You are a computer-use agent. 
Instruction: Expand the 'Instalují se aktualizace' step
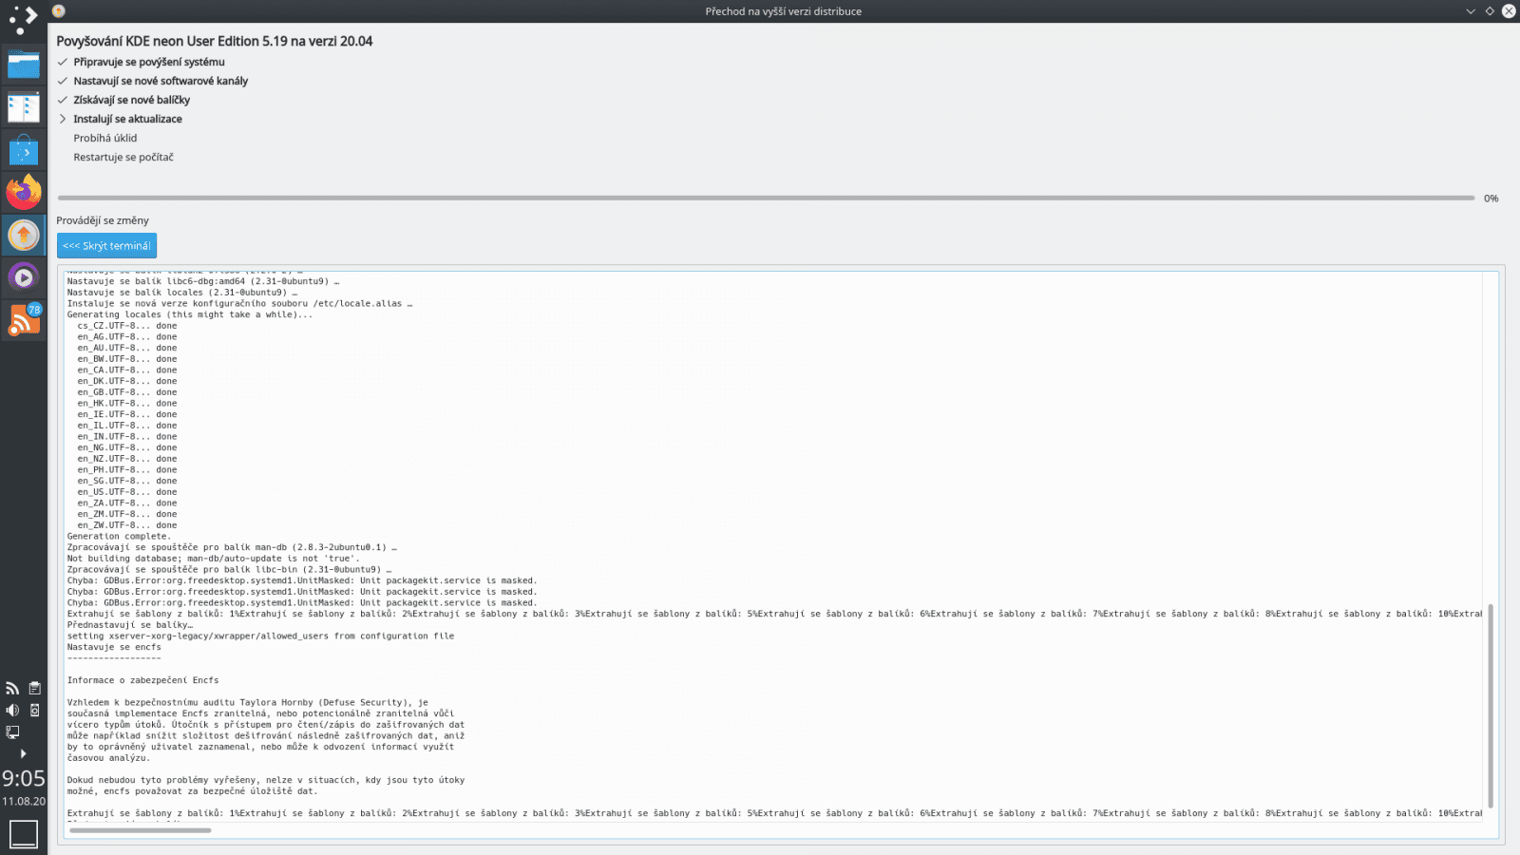point(63,119)
